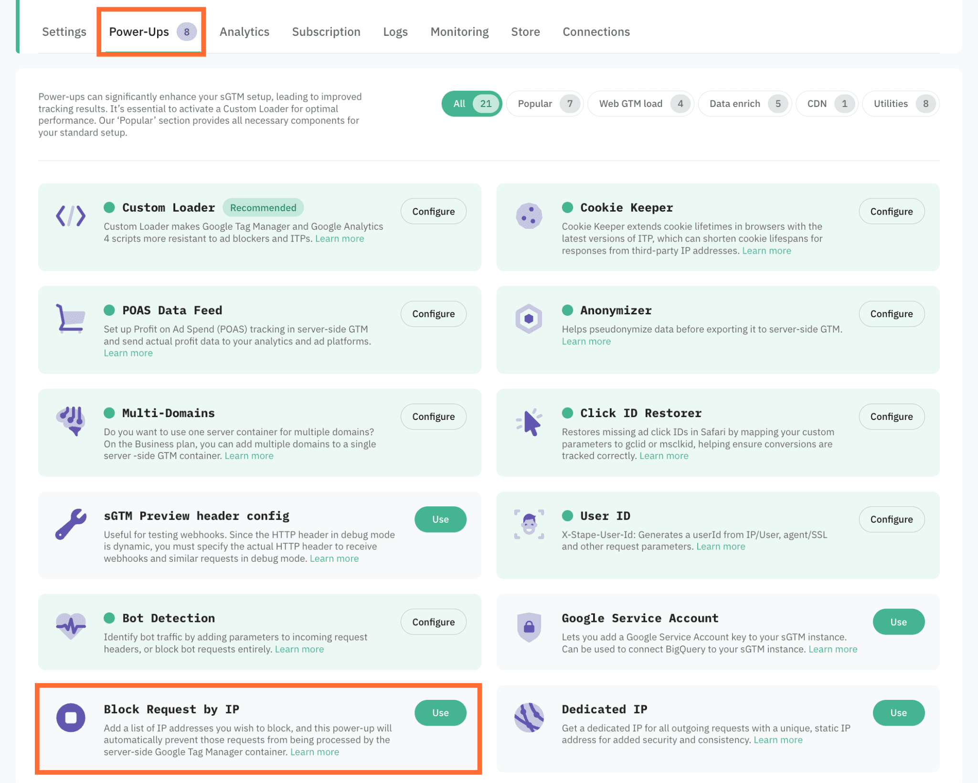Click the Google Service Account shield lock icon

(529, 627)
